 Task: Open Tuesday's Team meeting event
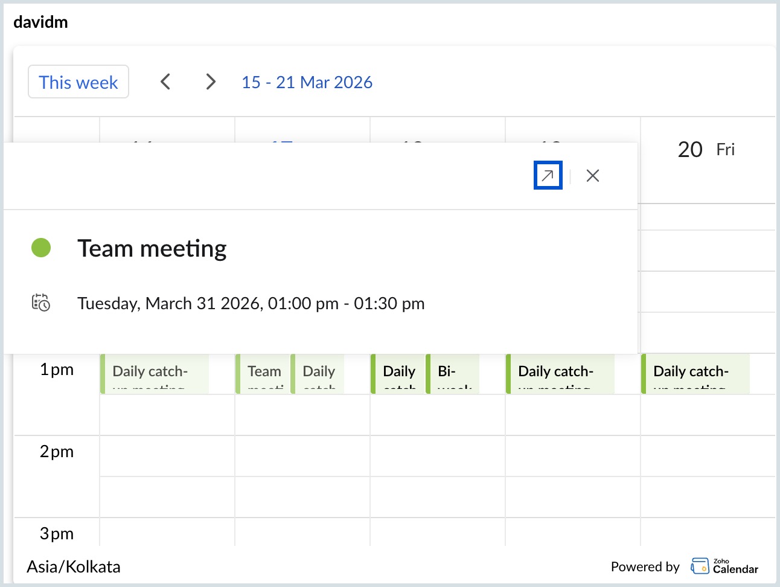tap(263, 374)
